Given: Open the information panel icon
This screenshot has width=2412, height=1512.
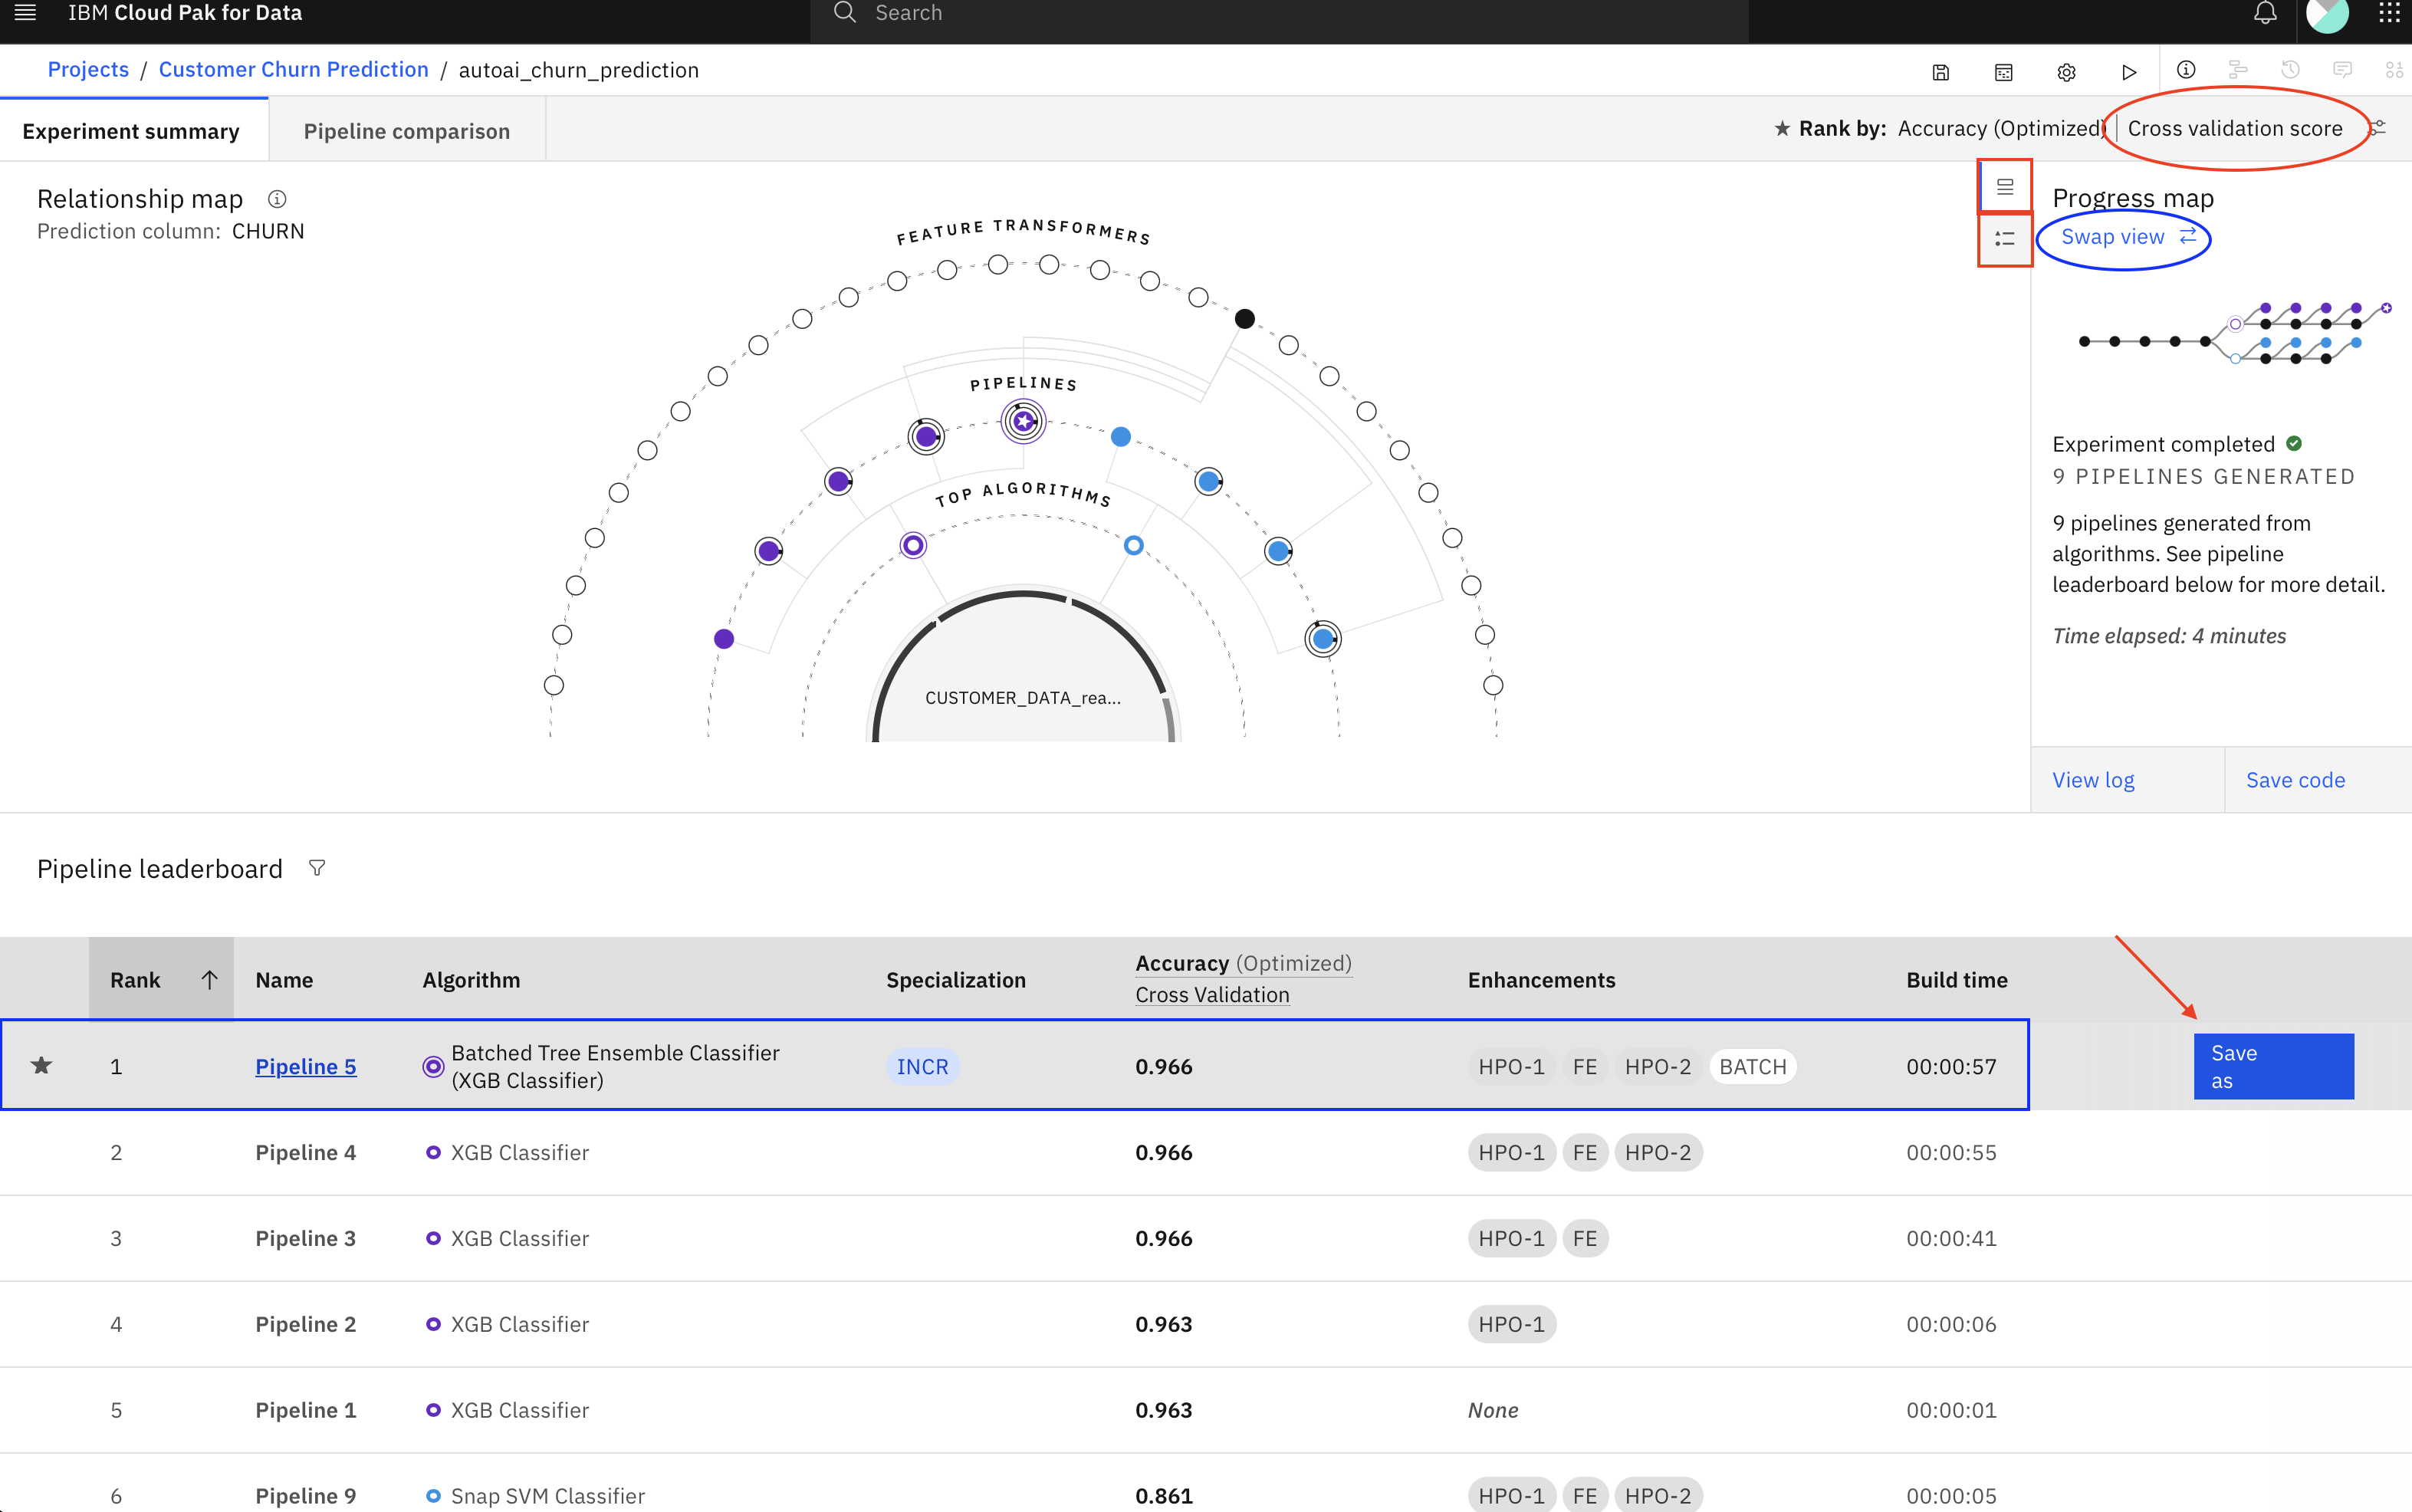Looking at the screenshot, I should point(2186,70).
